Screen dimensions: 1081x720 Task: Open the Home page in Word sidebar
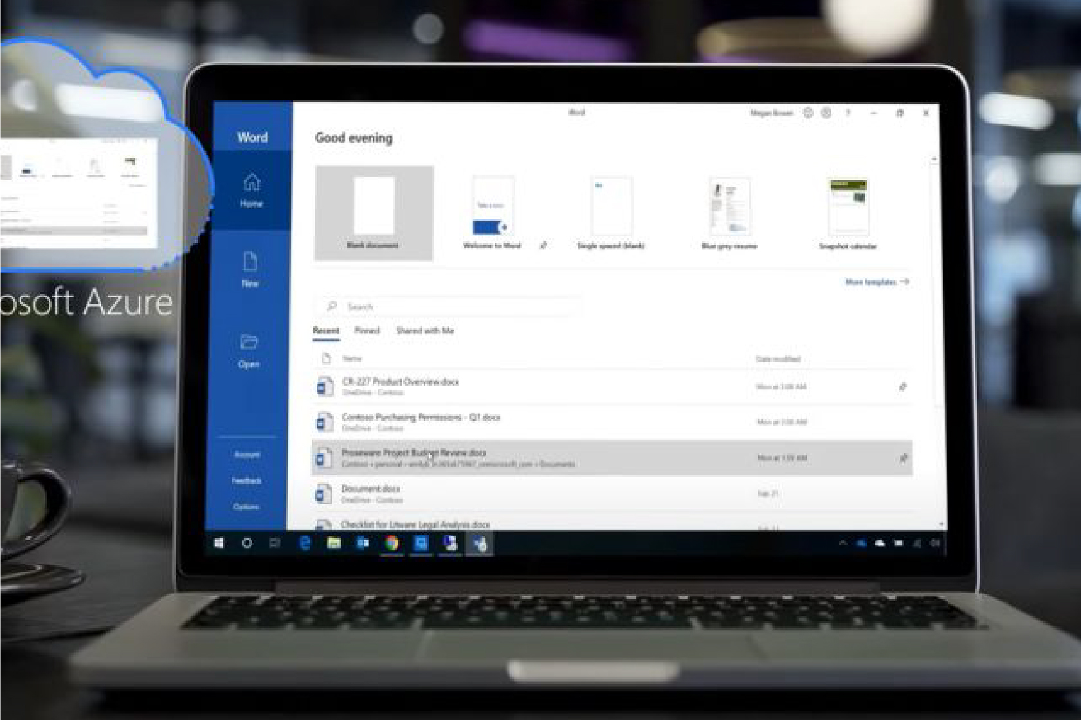[x=251, y=191]
